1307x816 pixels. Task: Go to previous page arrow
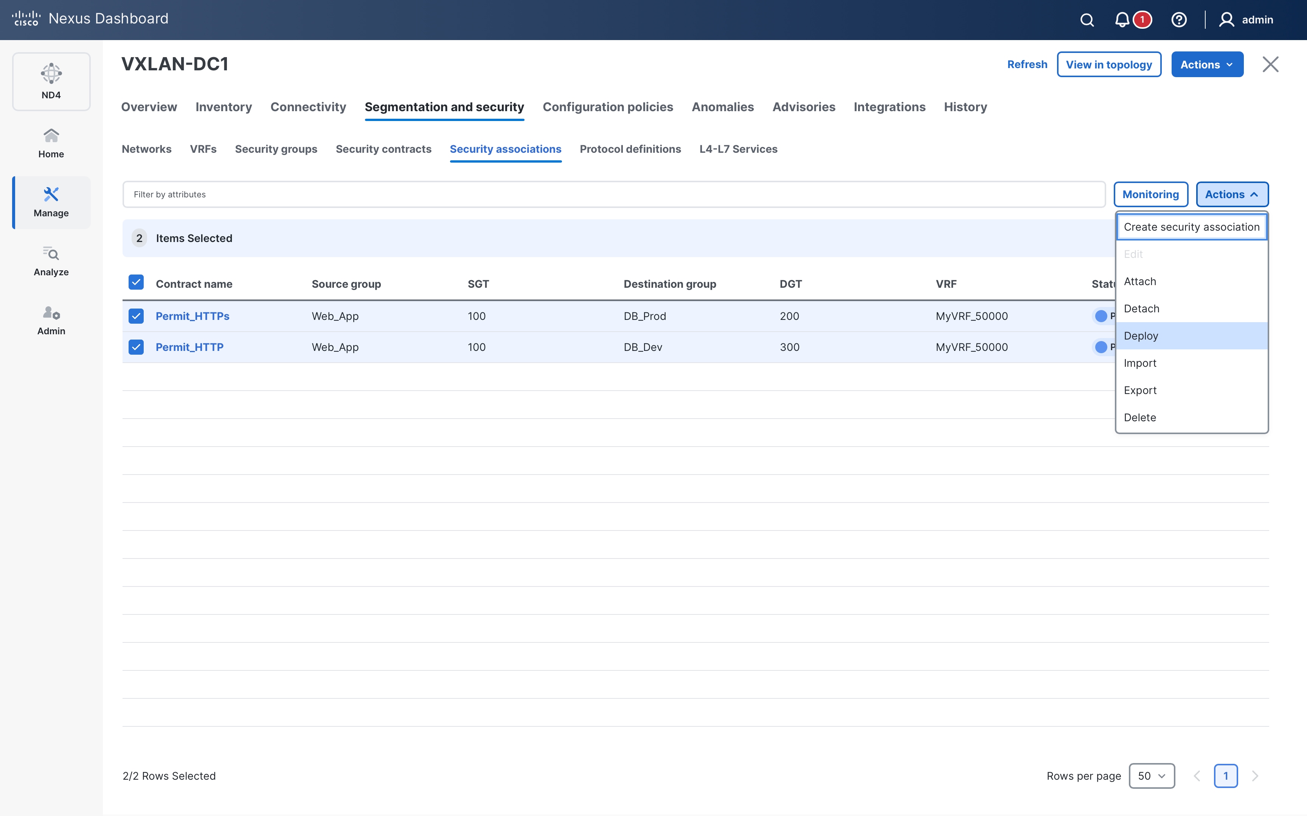1197,776
